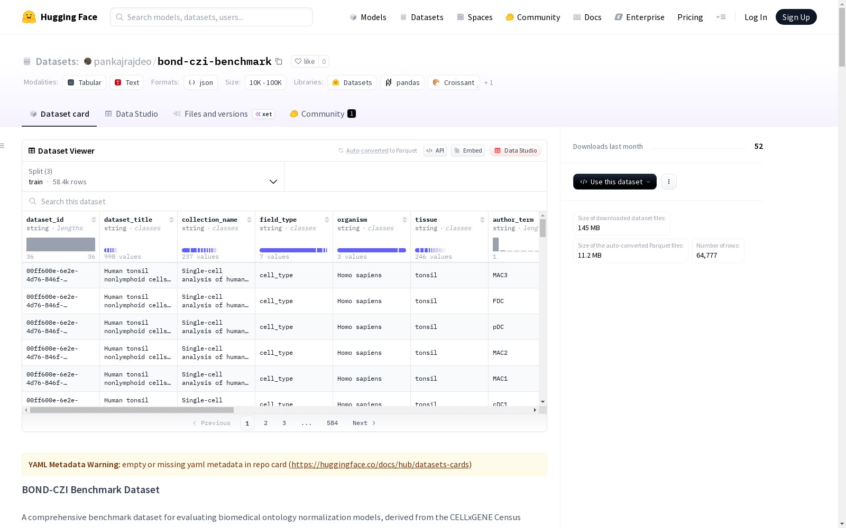Go to page 584 of dataset rows
Image resolution: width=846 pixels, height=528 pixels.
click(332, 423)
